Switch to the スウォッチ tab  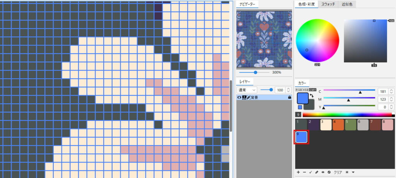pyautogui.click(x=328, y=4)
